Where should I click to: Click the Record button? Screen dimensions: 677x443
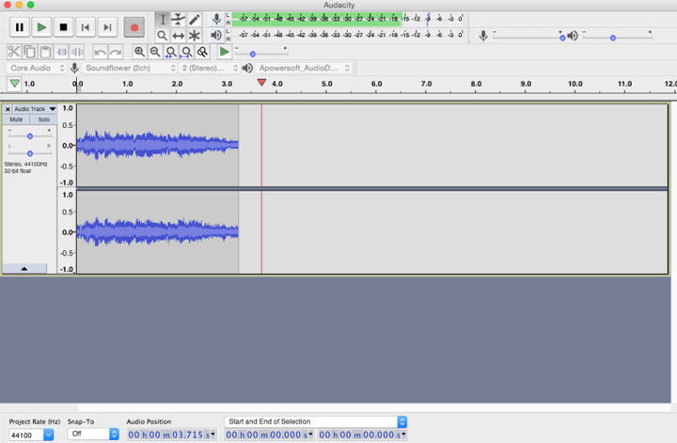pyautogui.click(x=134, y=27)
